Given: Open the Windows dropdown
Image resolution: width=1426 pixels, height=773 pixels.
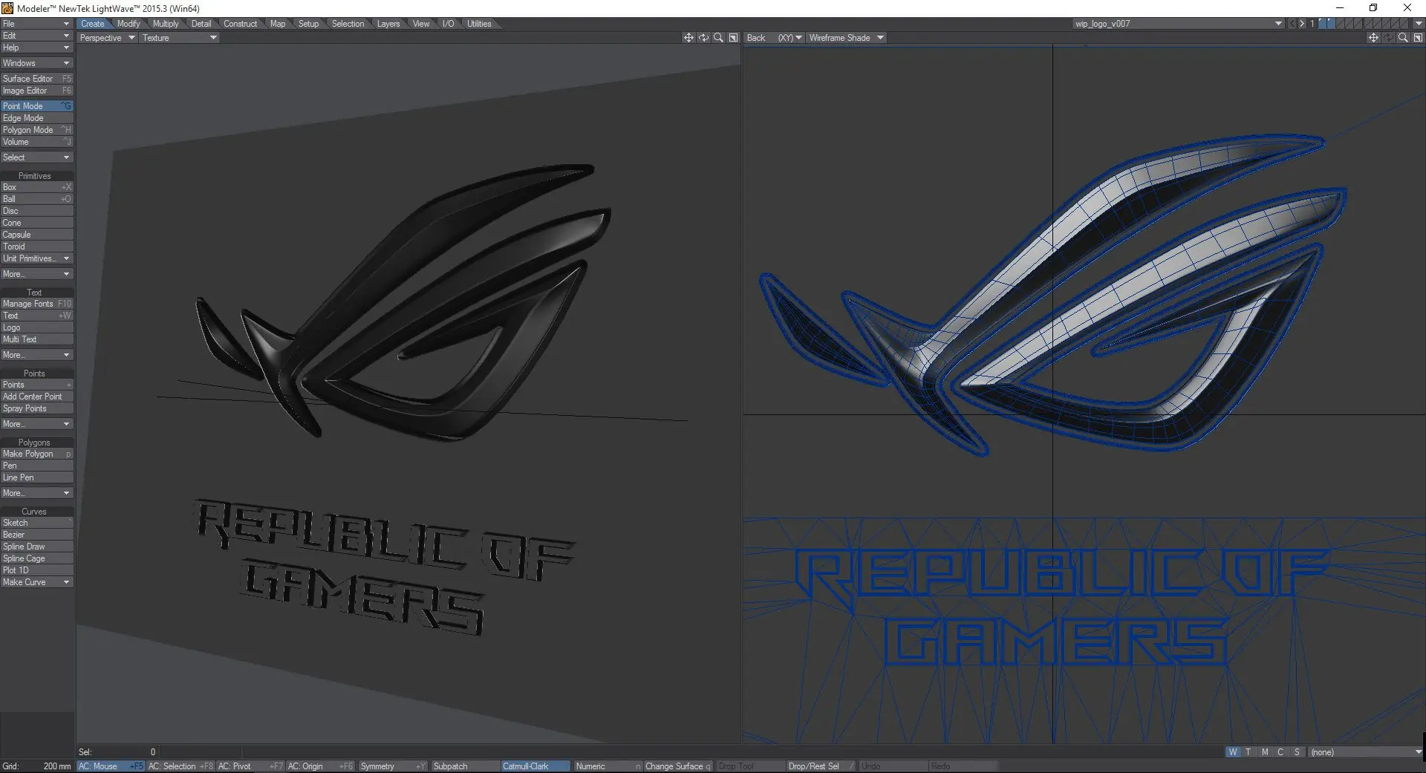Looking at the screenshot, I should coord(36,63).
